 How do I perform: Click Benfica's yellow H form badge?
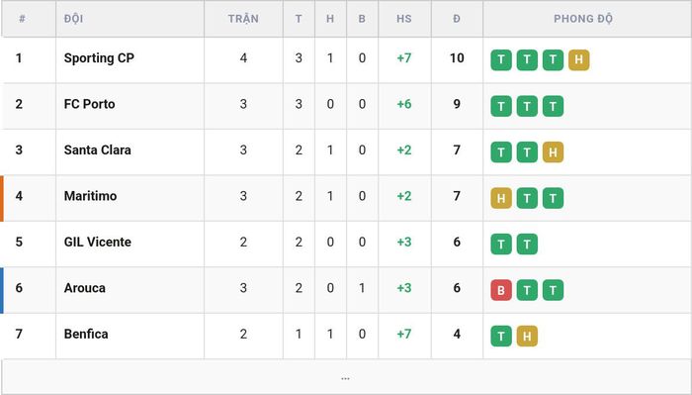pos(527,336)
